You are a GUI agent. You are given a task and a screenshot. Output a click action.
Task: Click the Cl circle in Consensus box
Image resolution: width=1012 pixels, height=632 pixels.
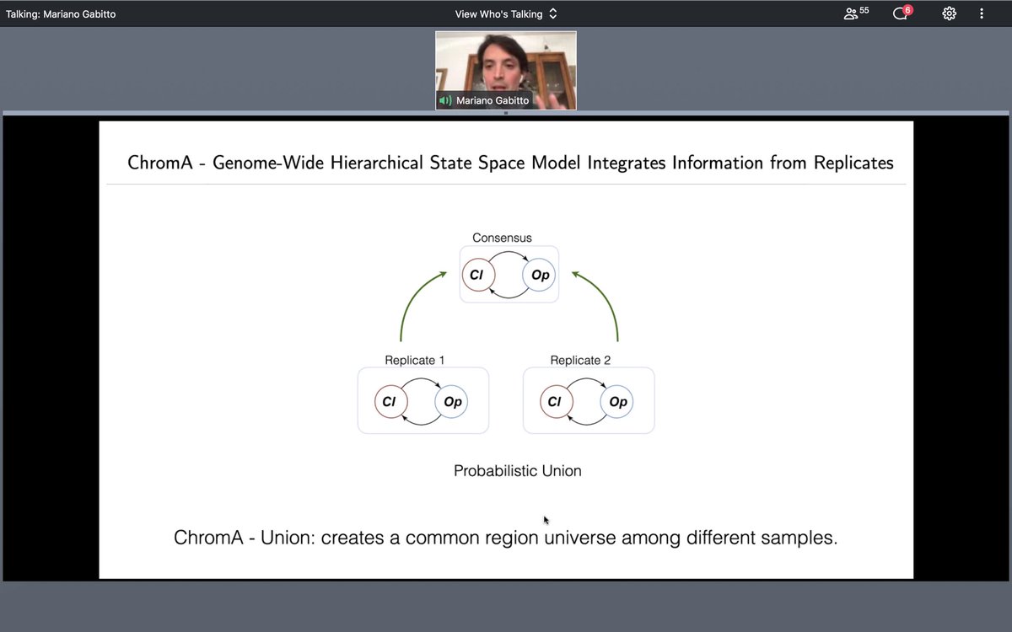click(478, 275)
